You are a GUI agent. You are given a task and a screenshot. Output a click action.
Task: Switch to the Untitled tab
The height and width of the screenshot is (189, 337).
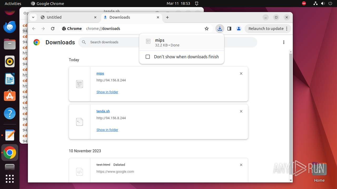point(69,17)
